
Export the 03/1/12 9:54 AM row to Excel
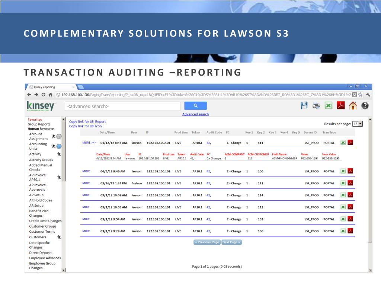[x=343, y=219]
